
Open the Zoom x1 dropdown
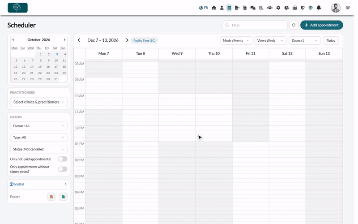[305, 41]
